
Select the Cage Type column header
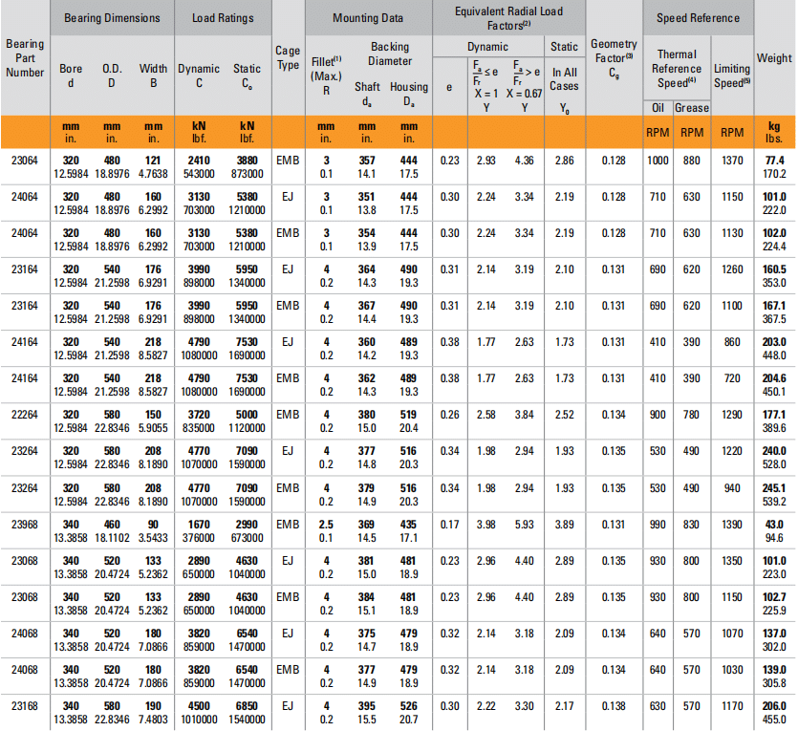pyautogui.click(x=287, y=58)
